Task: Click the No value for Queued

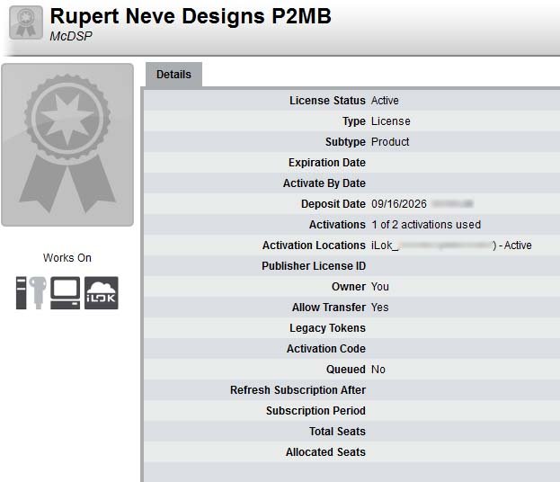Action: point(378,370)
